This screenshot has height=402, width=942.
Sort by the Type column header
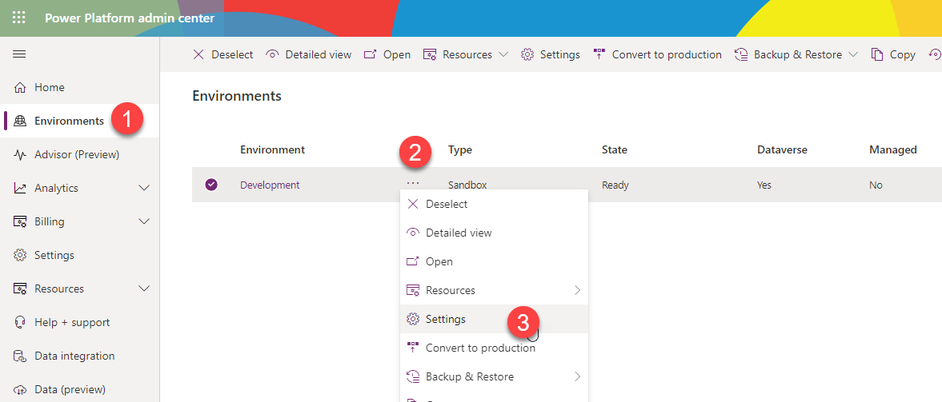(460, 149)
